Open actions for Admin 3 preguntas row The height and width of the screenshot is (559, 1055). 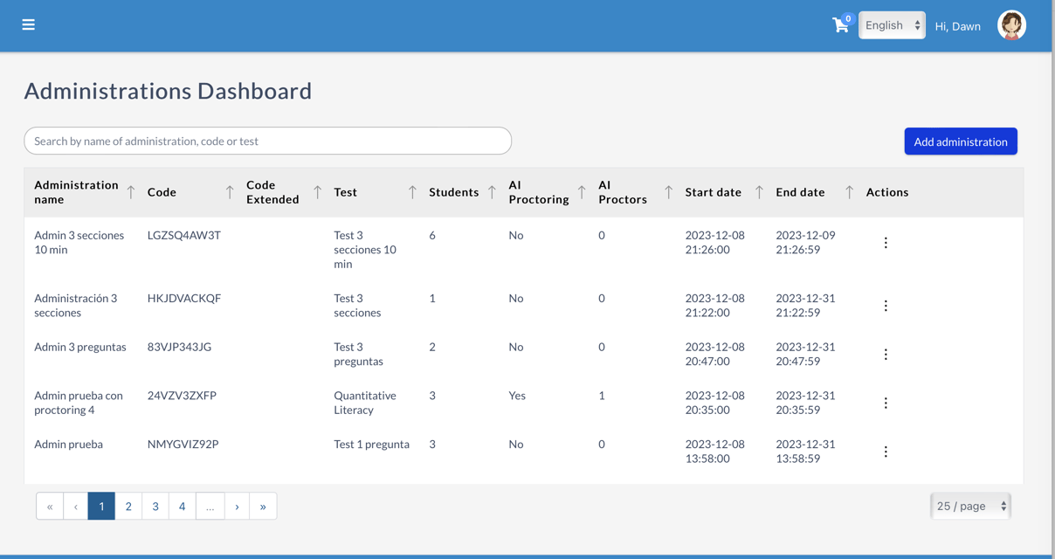tap(886, 355)
